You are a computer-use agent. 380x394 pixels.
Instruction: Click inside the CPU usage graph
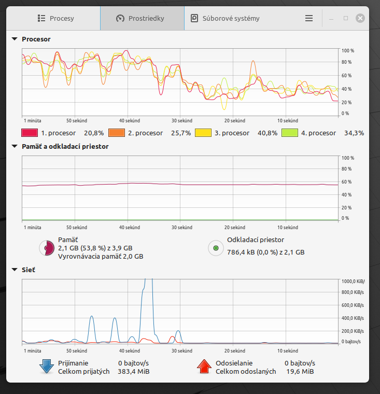tap(179, 82)
